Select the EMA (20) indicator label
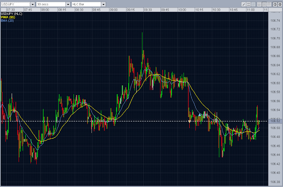 click(x=7, y=21)
